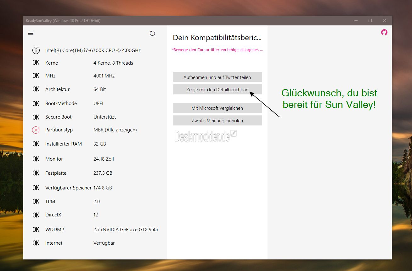Click the OK status beside TPM
The image size is (412, 271).
[x=36, y=201]
